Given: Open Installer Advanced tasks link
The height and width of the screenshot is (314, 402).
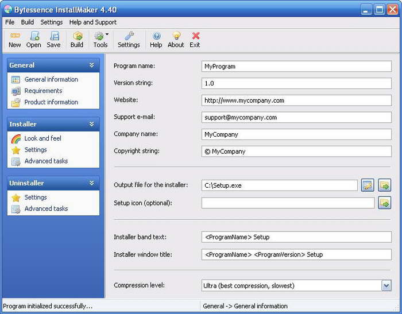Looking at the screenshot, I should click(46, 161).
